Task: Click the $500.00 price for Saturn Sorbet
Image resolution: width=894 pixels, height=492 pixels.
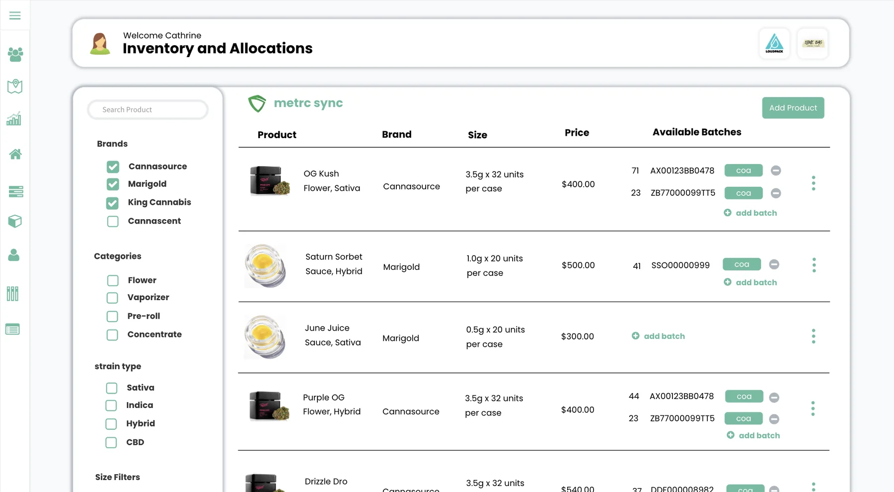Action: (x=578, y=265)
